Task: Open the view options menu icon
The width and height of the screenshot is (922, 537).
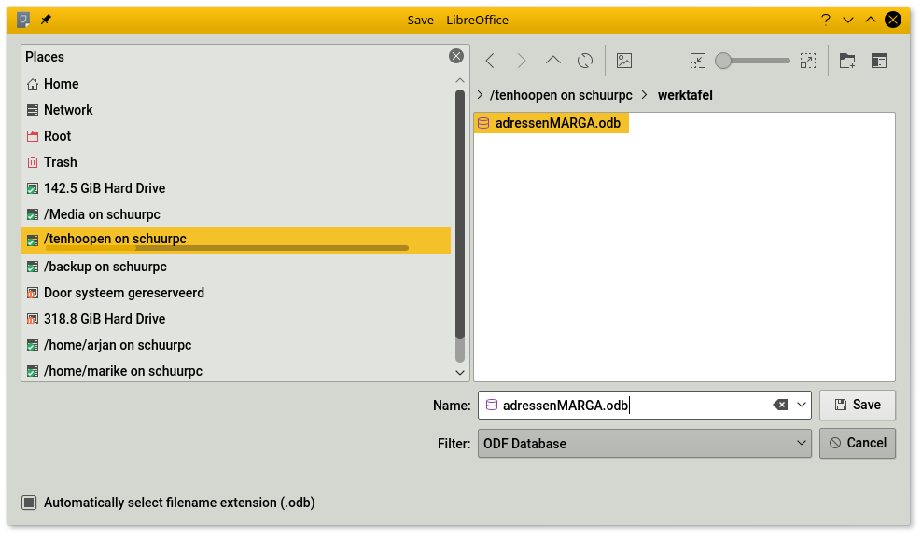Action: (879, 61)
